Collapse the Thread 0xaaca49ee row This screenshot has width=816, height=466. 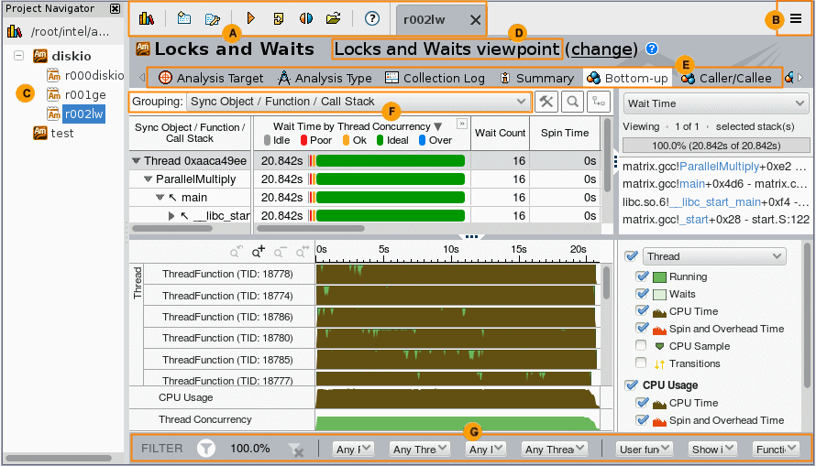coord(137,160)
